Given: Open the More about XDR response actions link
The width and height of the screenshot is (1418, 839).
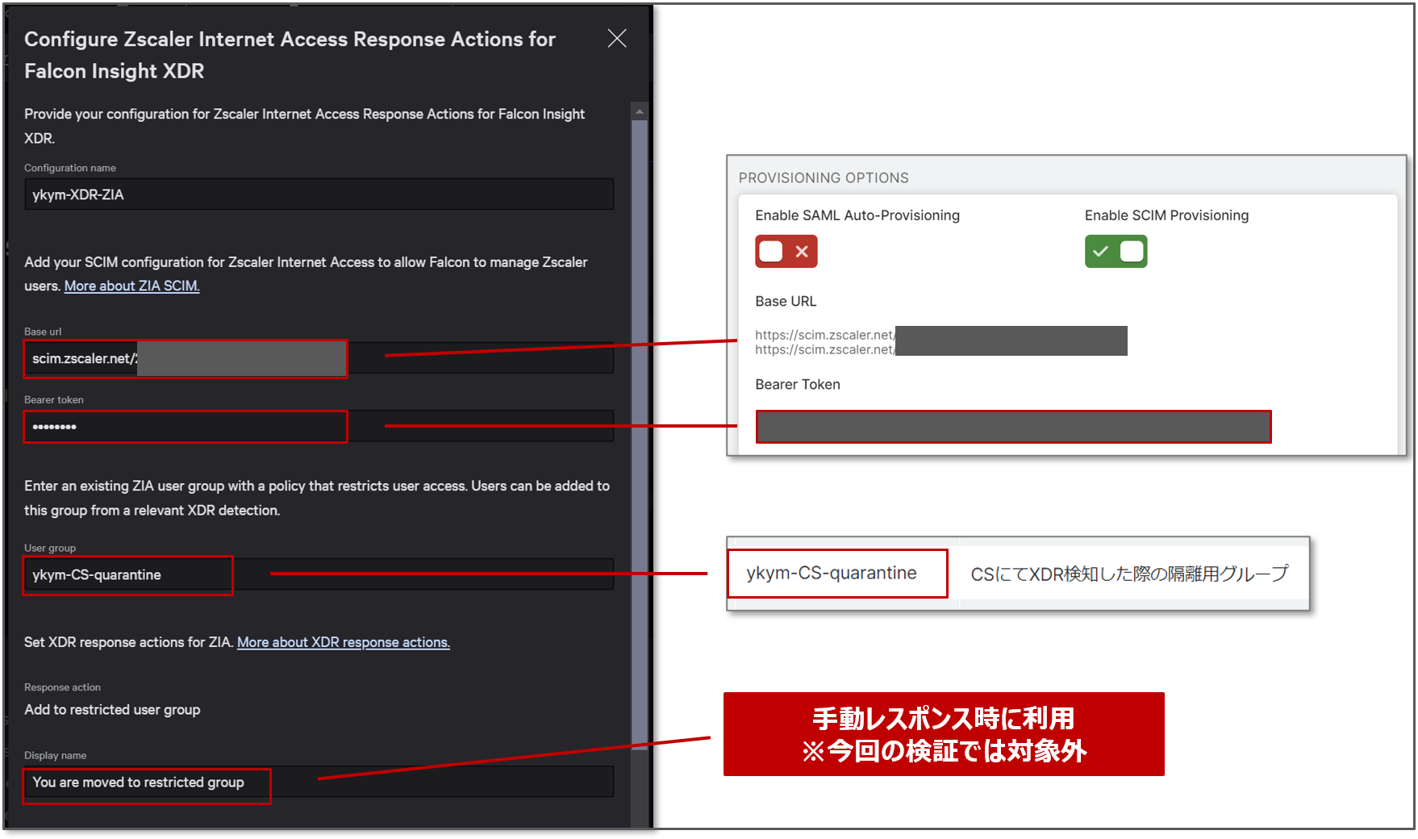Looking at the screenshot, I should pyautogui.click(x=344, y=642).
